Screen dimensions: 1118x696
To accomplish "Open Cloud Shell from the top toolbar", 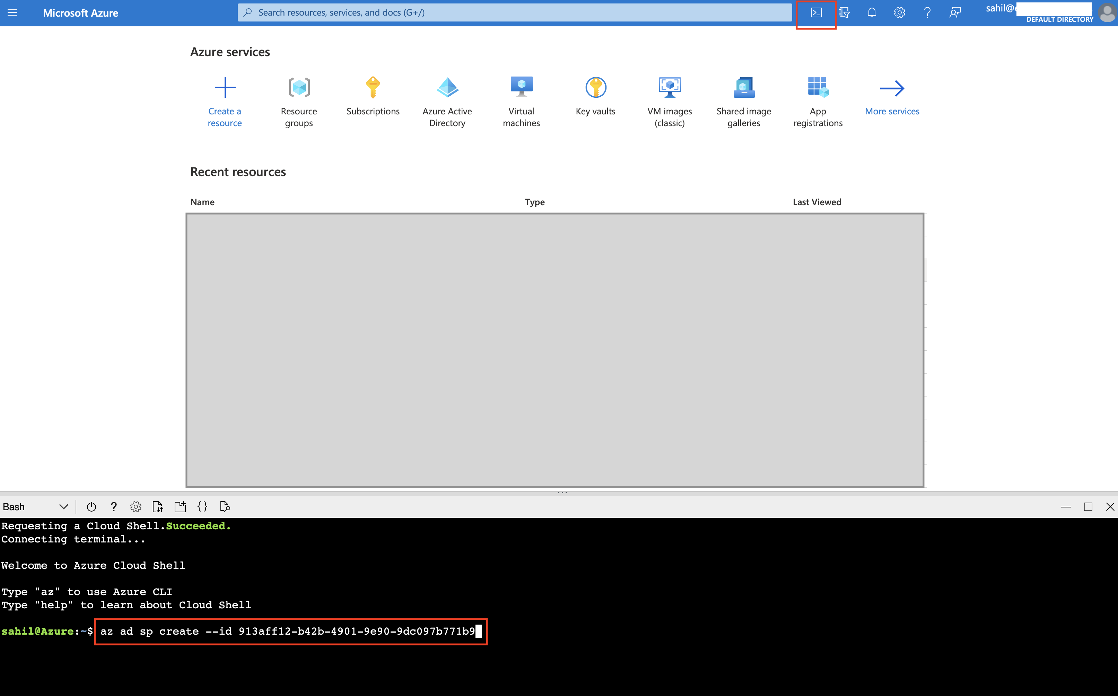I will tap(816, 12).
